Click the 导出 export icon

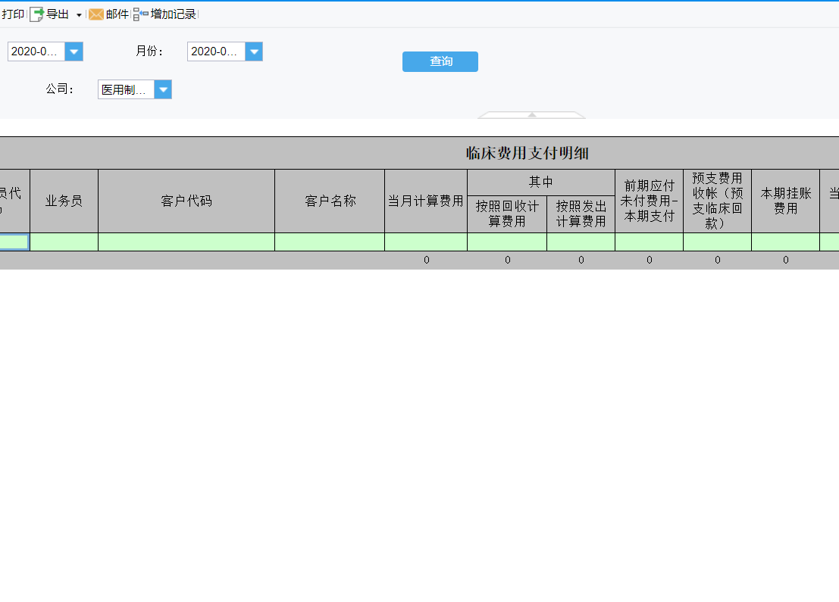36,14
